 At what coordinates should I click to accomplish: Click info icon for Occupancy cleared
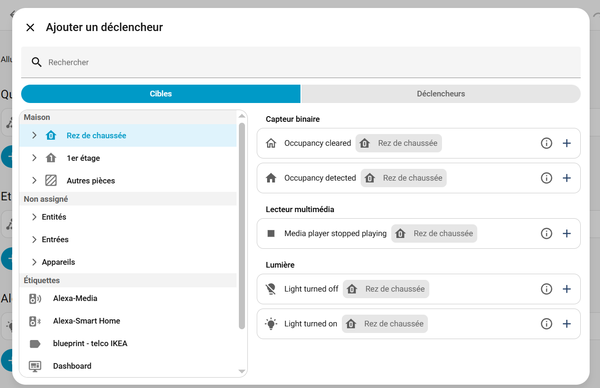click(546, 143)
